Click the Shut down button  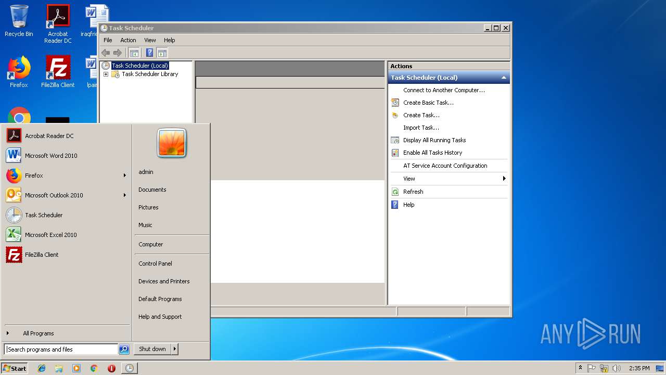[152, 349]
